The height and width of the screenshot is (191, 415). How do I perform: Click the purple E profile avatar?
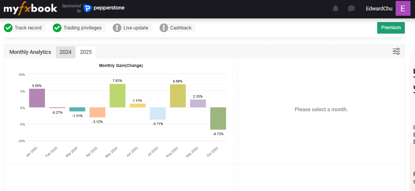403,8
